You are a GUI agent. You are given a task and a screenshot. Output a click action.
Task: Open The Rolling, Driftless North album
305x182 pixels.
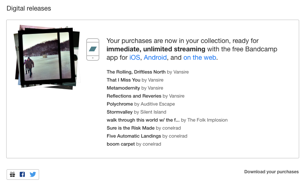click(136, 72)
